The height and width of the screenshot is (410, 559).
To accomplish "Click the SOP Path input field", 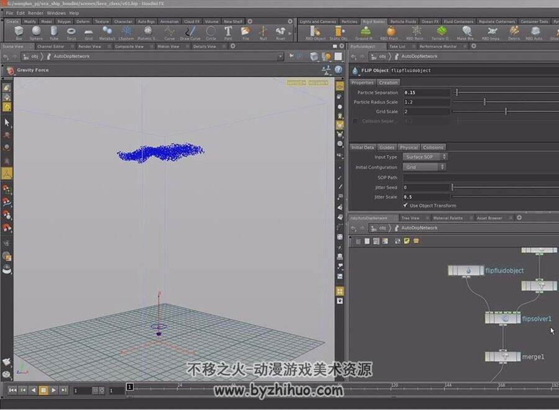I will [x=481, y=177].
